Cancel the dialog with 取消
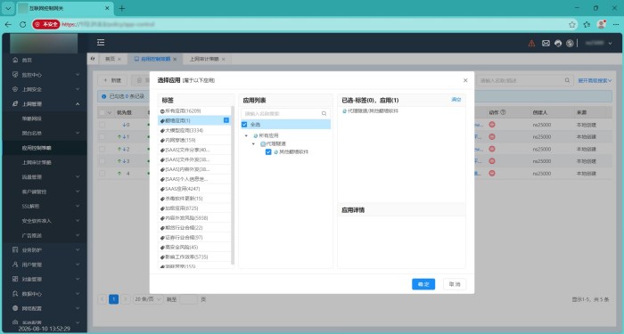The height and width of the screenshot is (334, 624). pos(455,284)
